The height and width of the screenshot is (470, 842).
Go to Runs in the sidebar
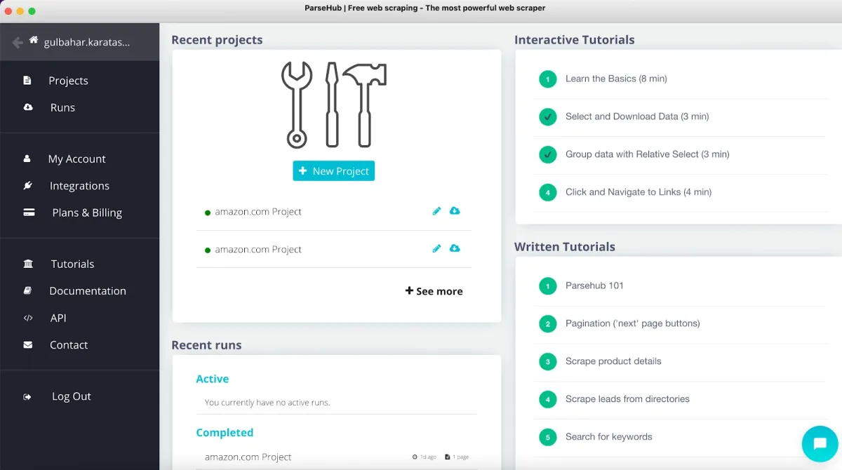(62, 107)
